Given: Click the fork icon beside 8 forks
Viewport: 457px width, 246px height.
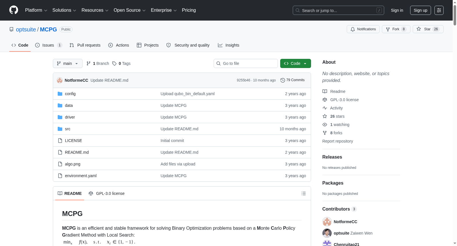Looking at the screenshot, I should point(325,133).
